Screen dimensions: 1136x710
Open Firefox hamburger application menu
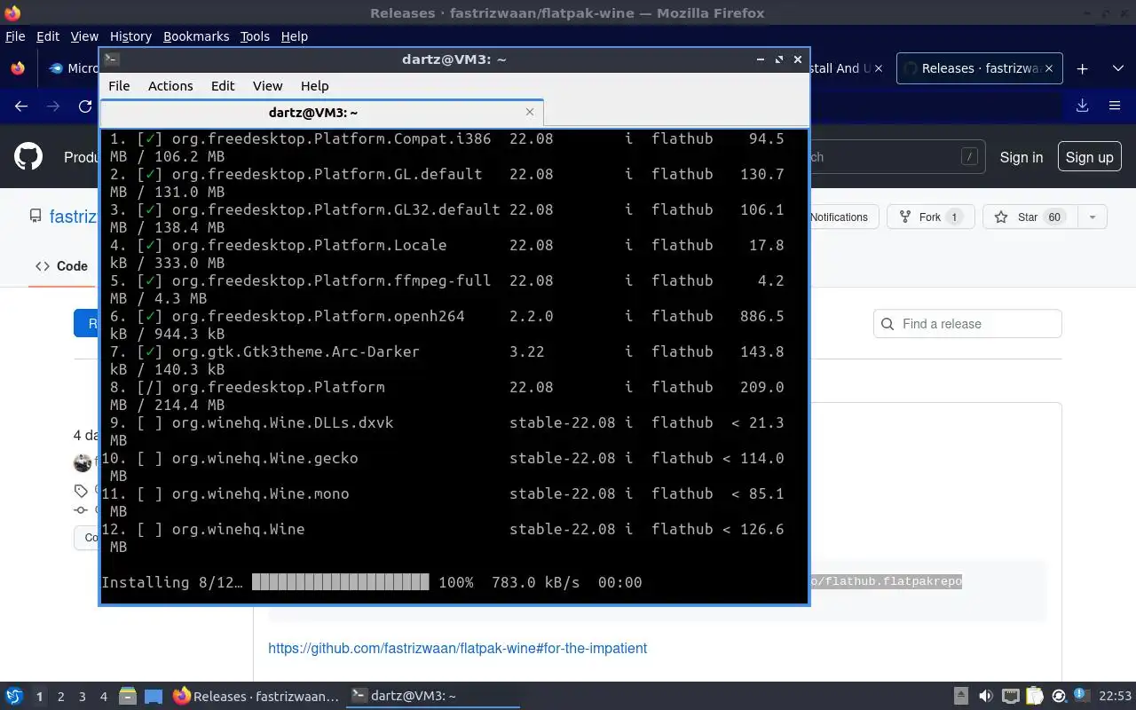pyautogui.click(x=1115, y=106)
